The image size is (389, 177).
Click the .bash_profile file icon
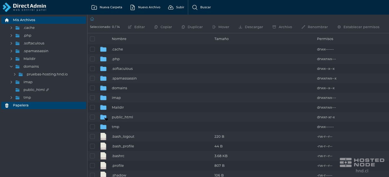(x=103, y=146)
